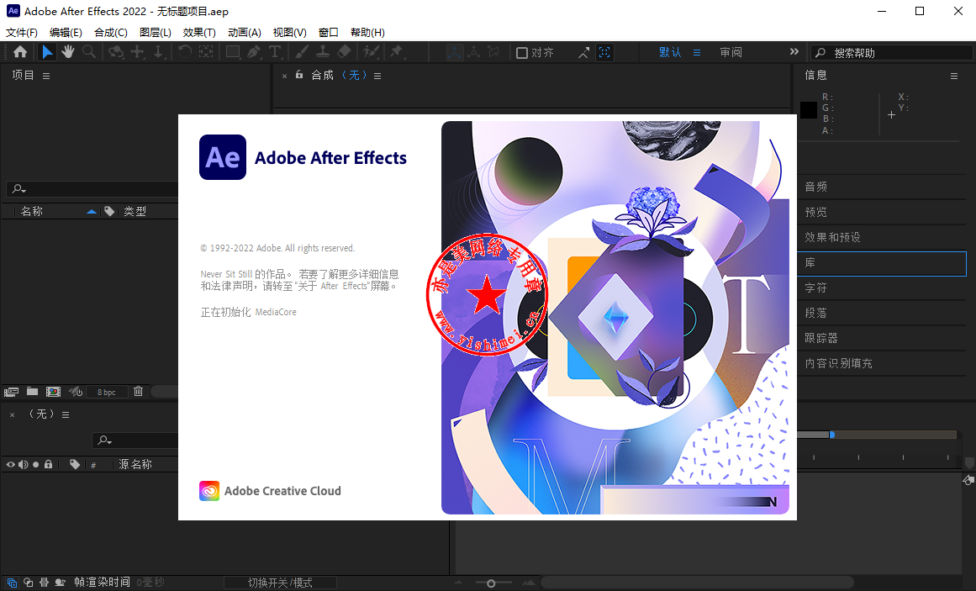Toggle the lock column in timeline
The image size is (976, 591).
click(x=48, y=464)
